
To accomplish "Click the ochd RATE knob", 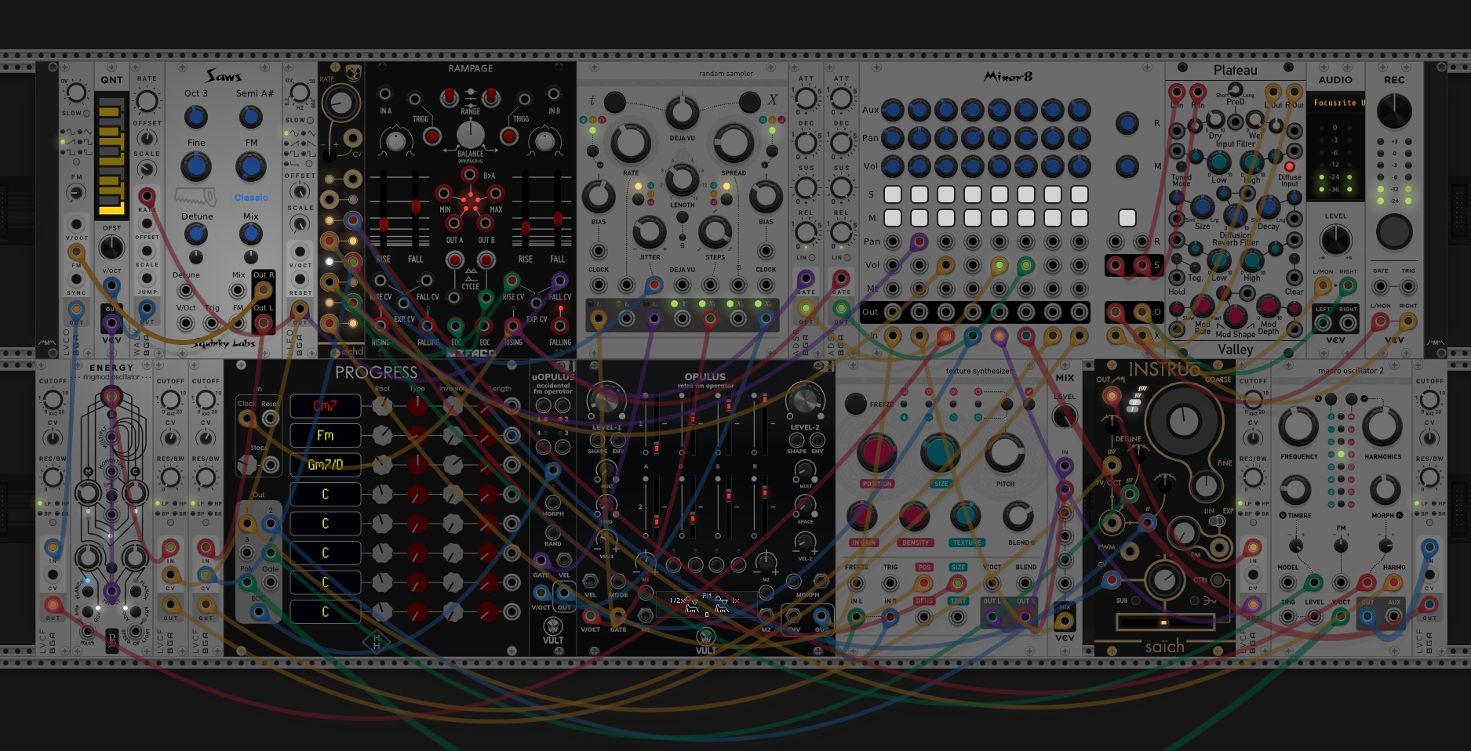I will 340,102.
